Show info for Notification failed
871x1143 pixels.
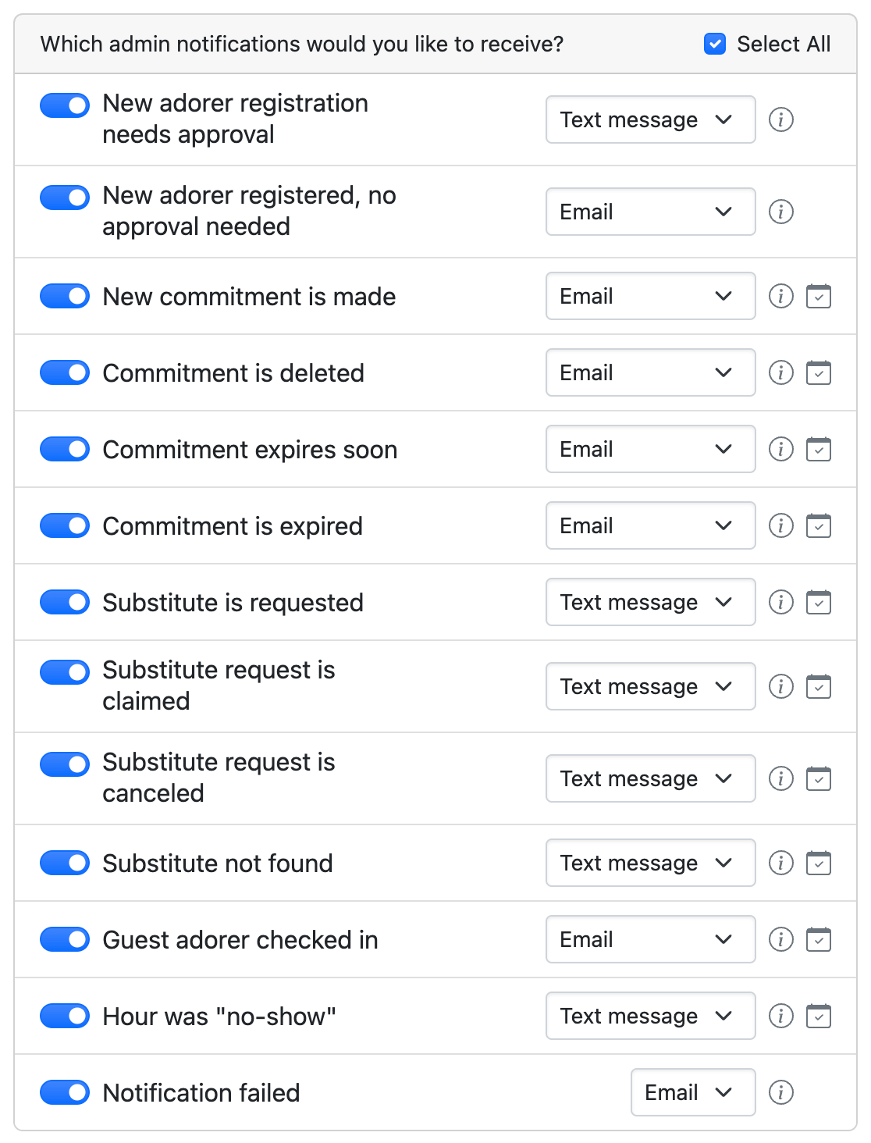pos(780,1092)
